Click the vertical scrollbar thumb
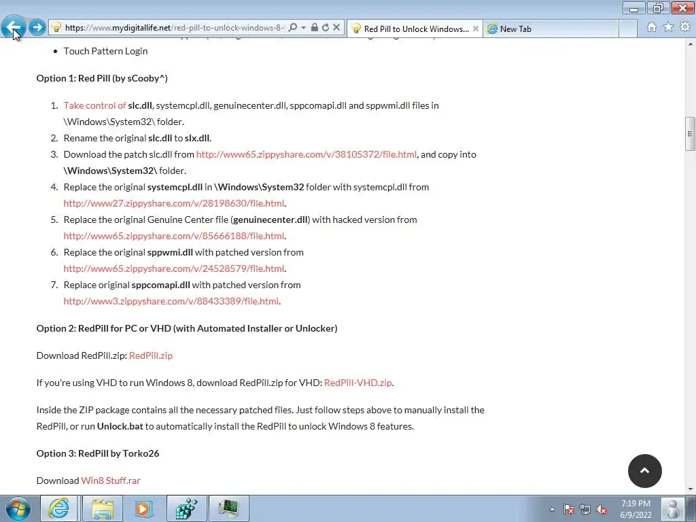Viewport: 696px width, 522px height. (690, 134)
